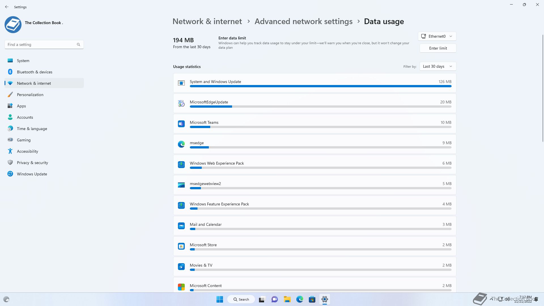Click the Enter limit button

438,48
